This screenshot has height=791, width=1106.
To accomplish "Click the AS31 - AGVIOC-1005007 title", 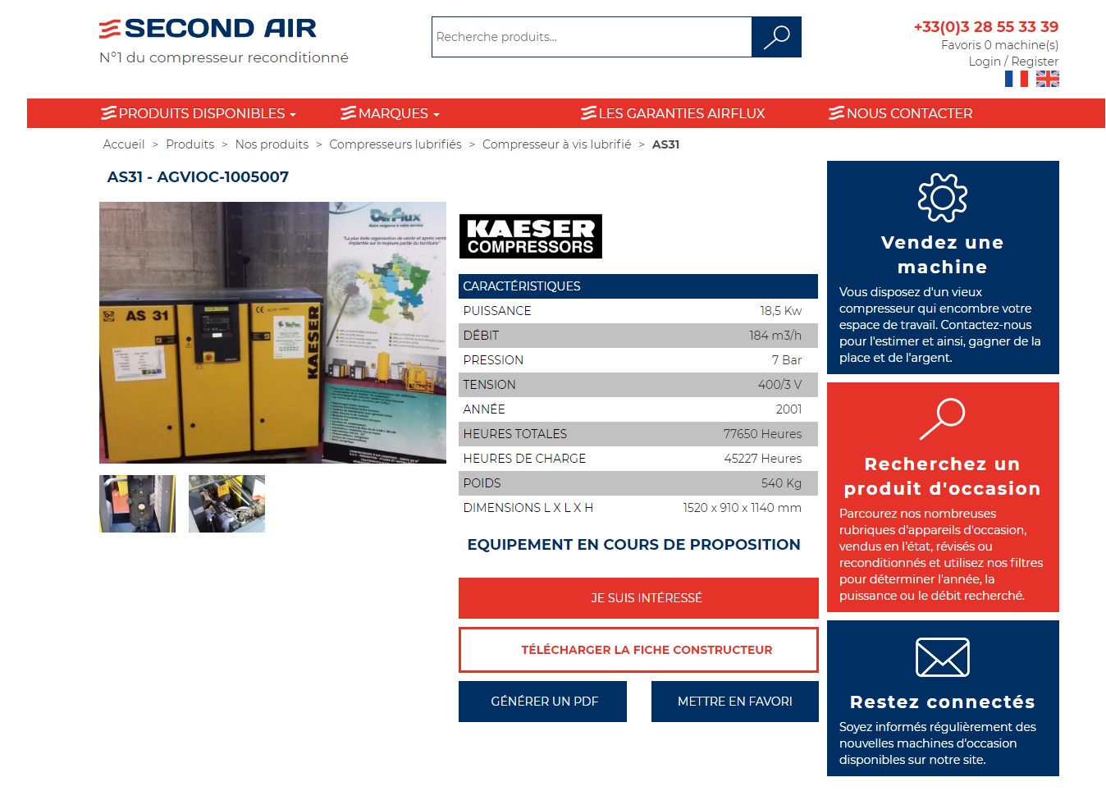I will click(198, 177).
